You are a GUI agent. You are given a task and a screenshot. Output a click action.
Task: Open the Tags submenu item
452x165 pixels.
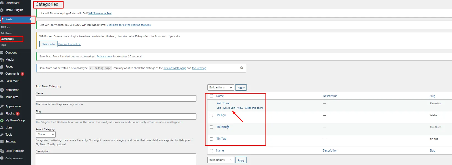[x=3, y=45]
